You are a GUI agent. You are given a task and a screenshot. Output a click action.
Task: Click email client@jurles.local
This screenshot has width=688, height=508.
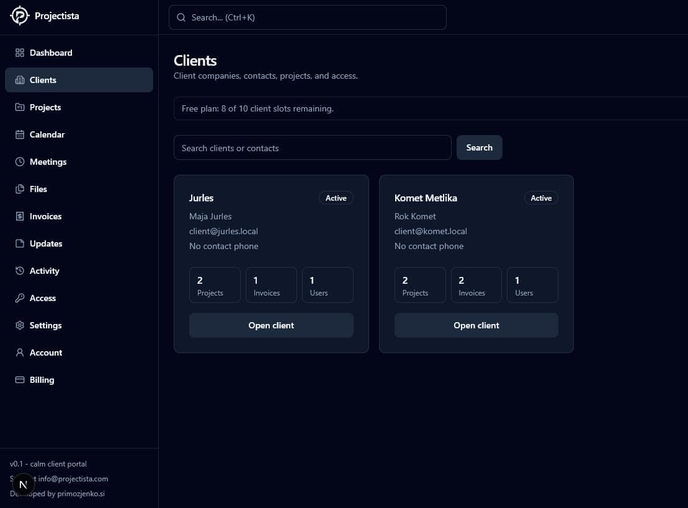pyautogui.click(x=223, y=231)
